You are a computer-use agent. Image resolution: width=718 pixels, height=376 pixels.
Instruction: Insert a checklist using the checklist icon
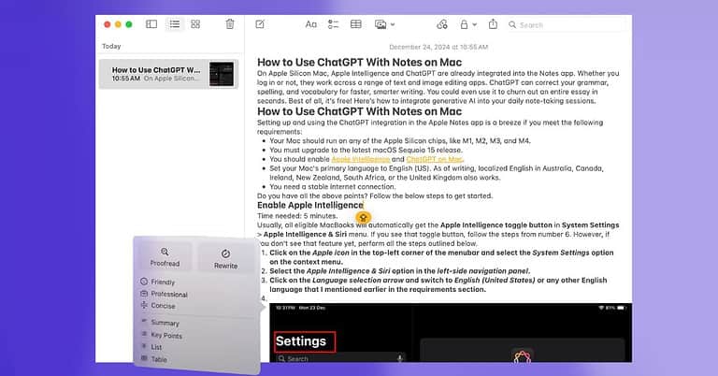point(334,24)
